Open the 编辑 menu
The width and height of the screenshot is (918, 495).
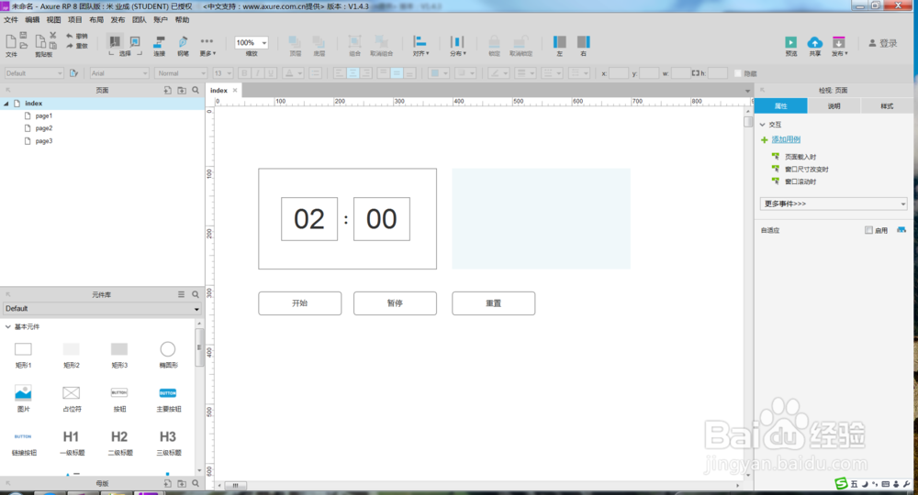pyautogui.click(x=32, y=20)
